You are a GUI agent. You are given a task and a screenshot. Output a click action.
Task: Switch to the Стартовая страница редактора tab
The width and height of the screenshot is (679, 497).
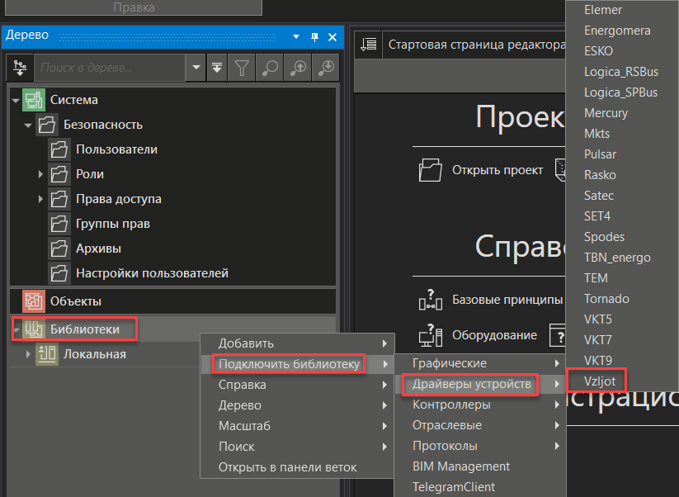pos(475,45)
